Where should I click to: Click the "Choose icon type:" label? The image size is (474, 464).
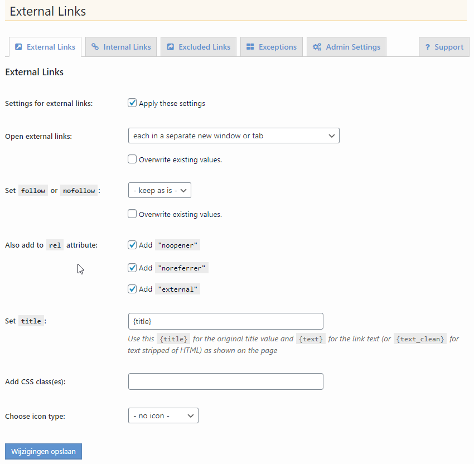(35, 416)
